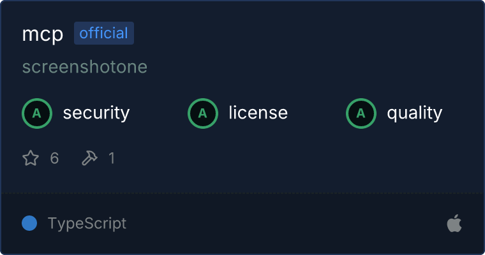
Task: Click the letter A inside security circle
Action: coord(37,113)
